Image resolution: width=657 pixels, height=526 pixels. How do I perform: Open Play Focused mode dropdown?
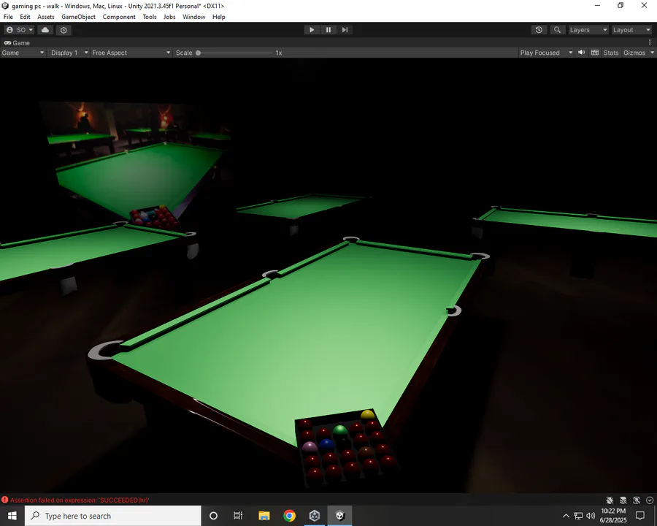point(546,53)
